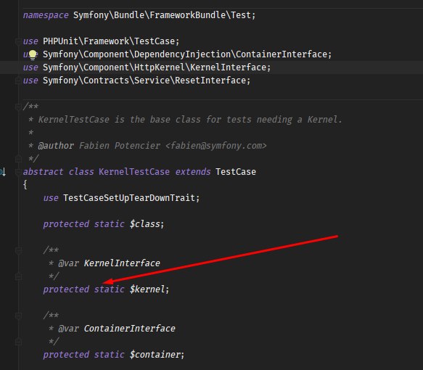The height and width of the screenshot is (370, 423).
Task: Click HttpKernel in the use statement
Action: (160, 67)
